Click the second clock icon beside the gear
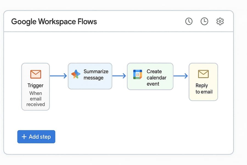 click(204, 21)
